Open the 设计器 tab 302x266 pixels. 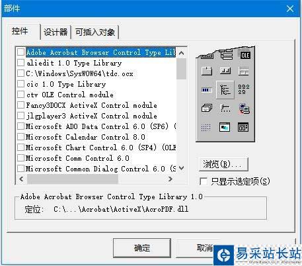[x=56, y=32]
